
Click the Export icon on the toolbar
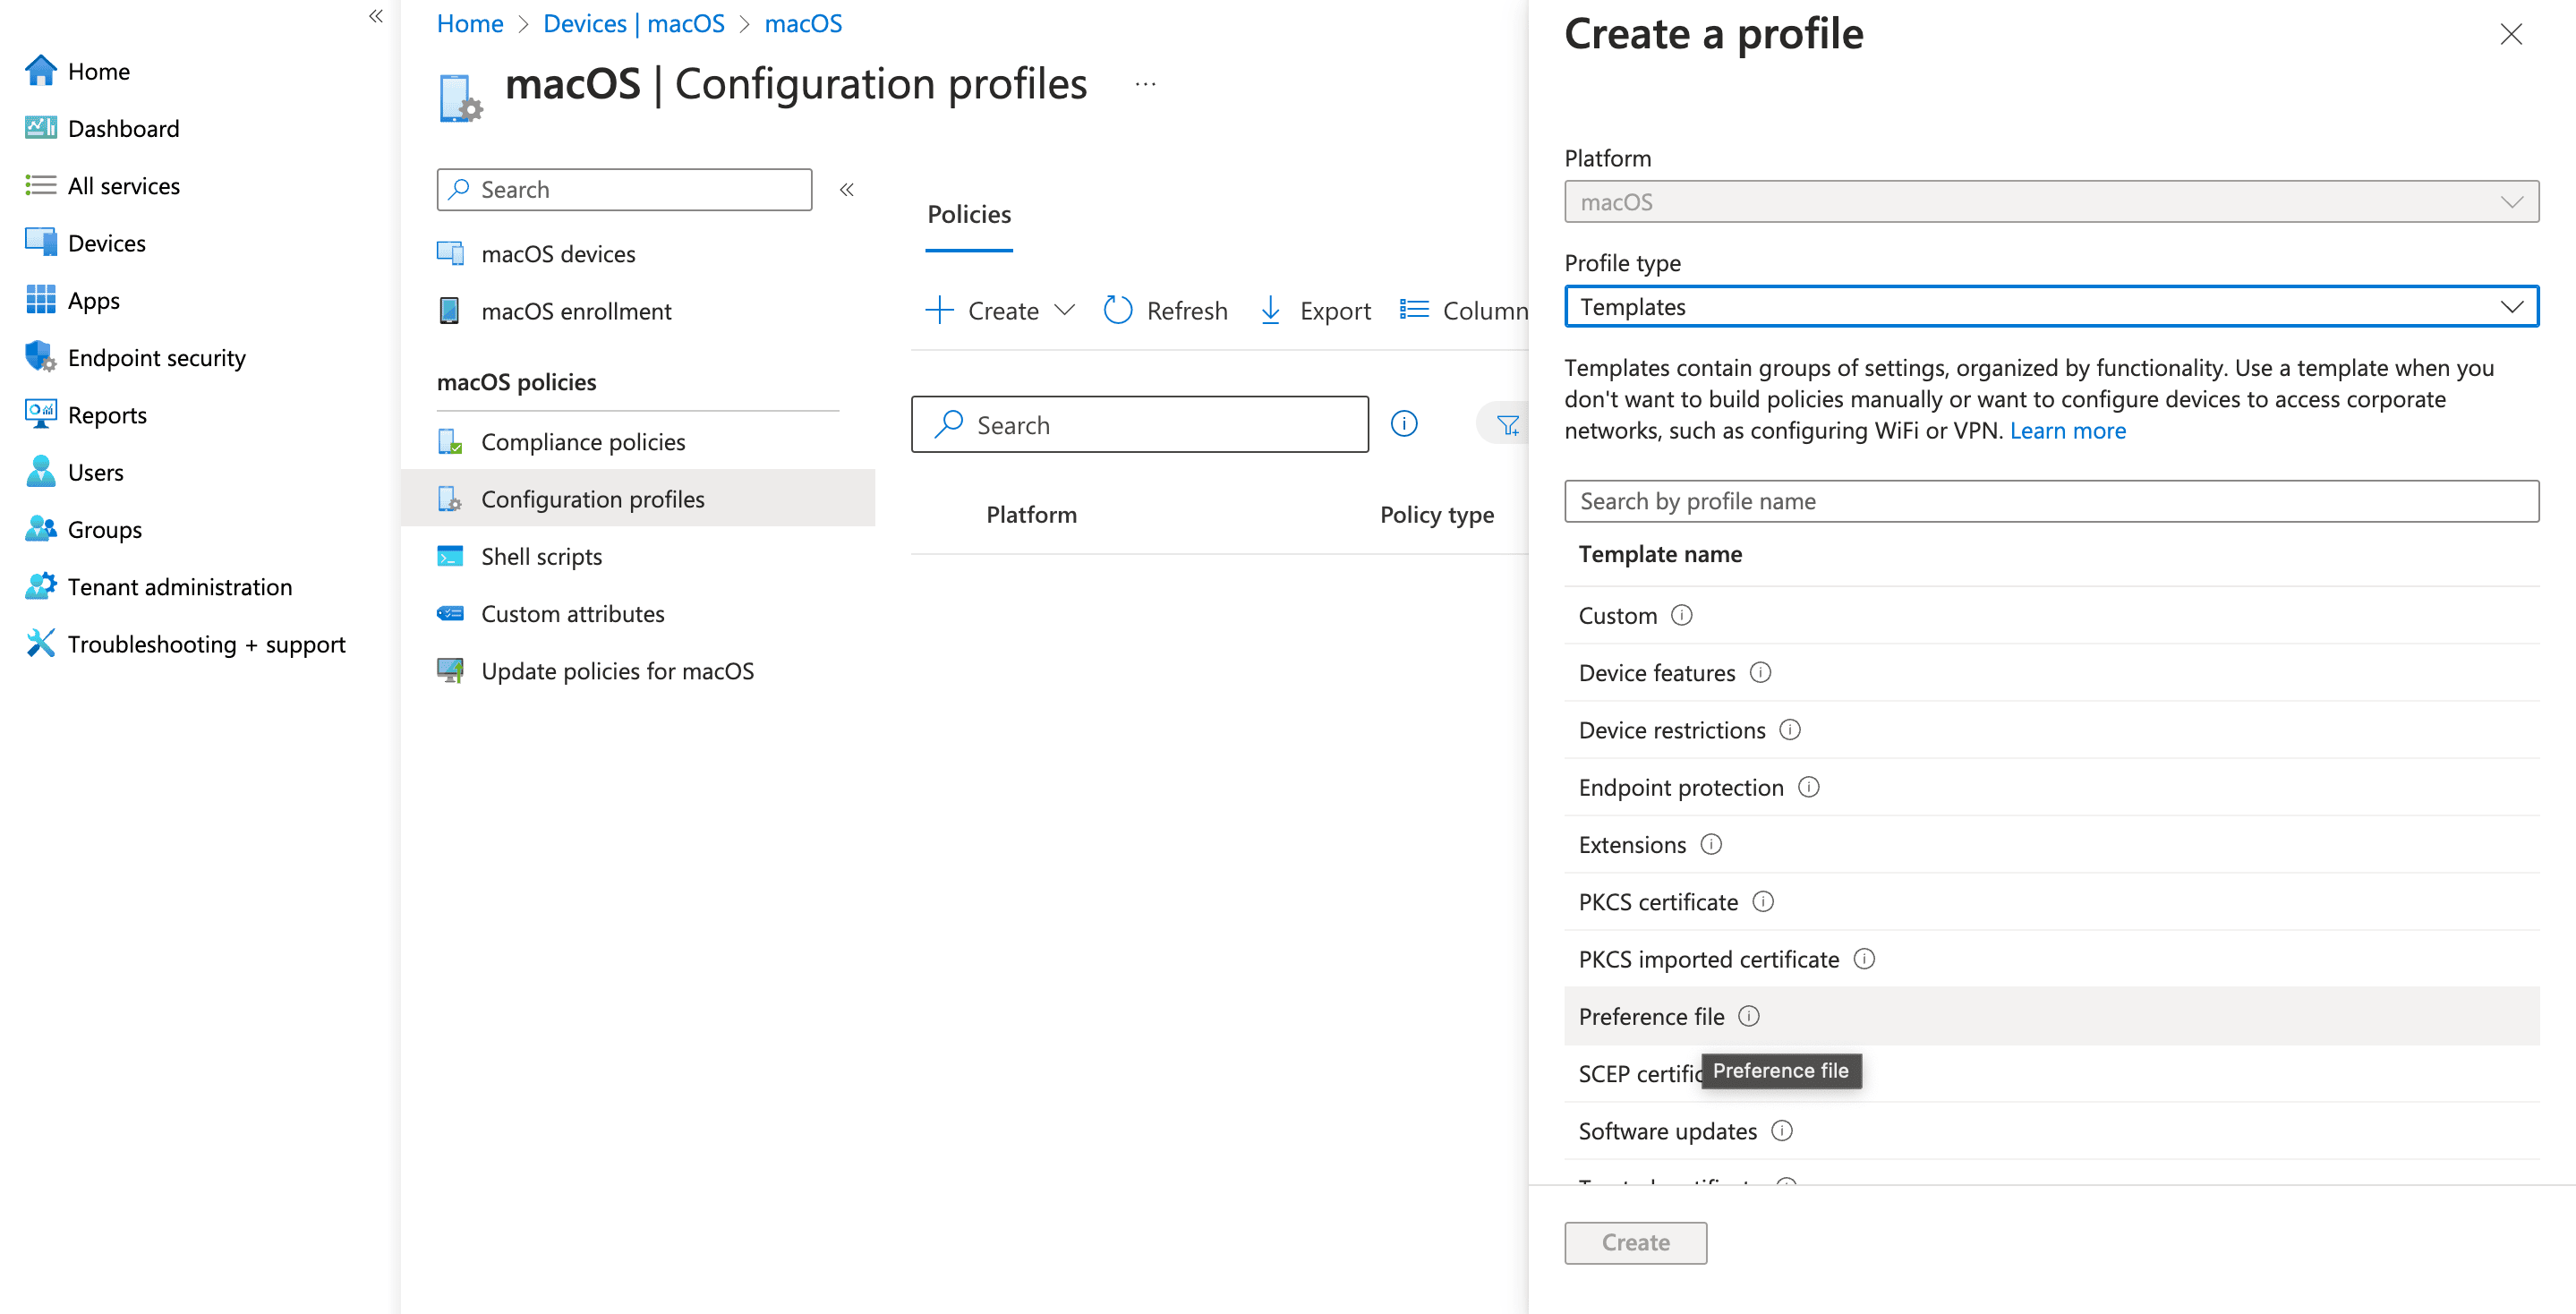(1270, 310)
